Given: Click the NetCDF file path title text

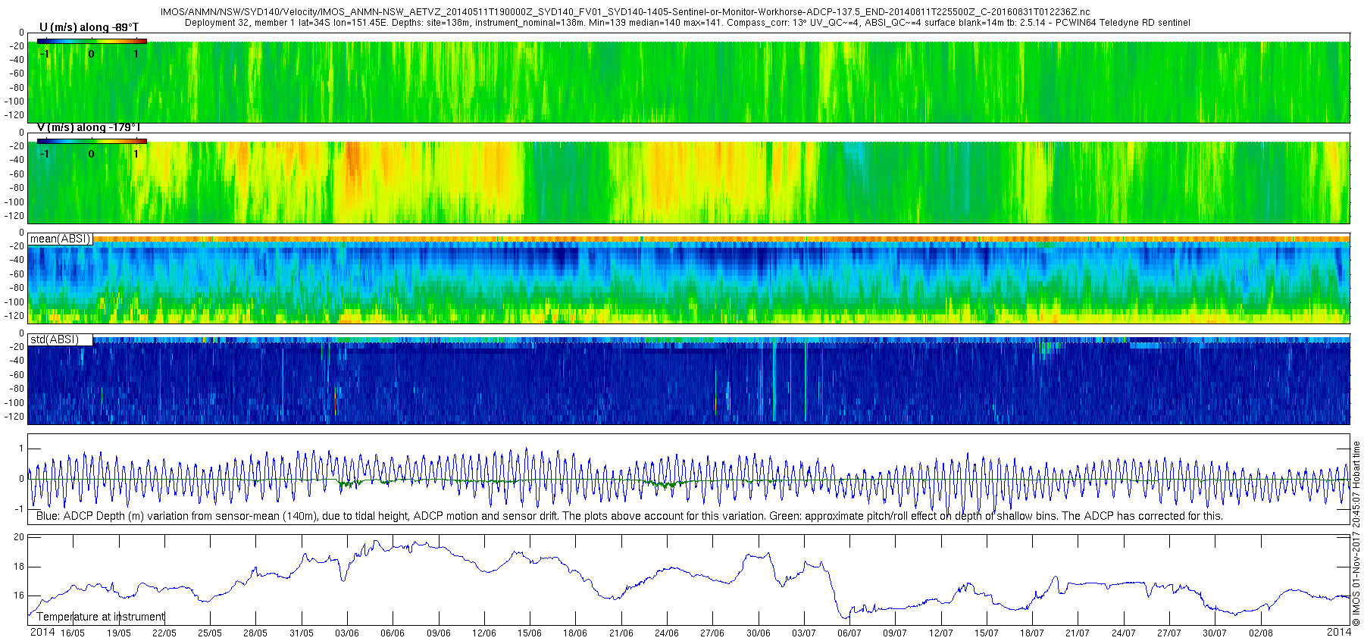Looking at the screenshot, I should (x=625, y=12).
